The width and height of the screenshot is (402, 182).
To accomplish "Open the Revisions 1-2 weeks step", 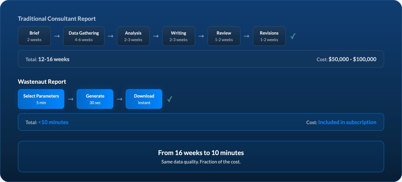I will 269,36.
